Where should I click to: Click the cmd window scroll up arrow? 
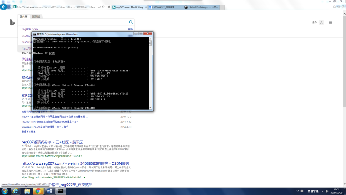click(150, 39)
